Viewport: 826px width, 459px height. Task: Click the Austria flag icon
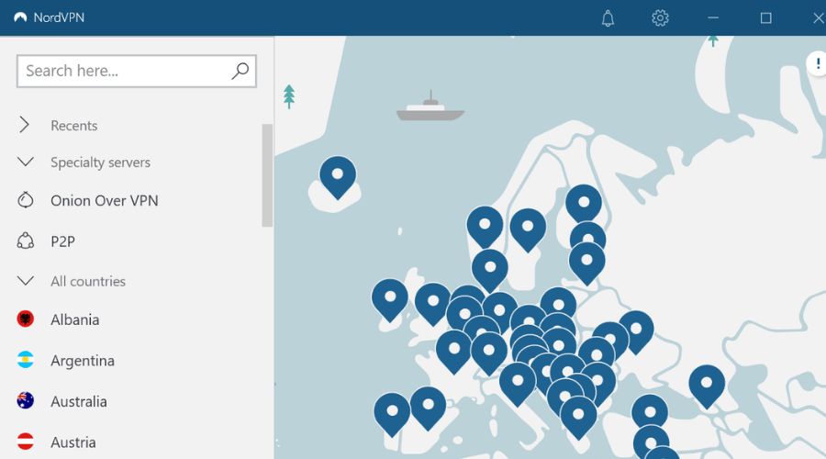click(x=26, y=442)
